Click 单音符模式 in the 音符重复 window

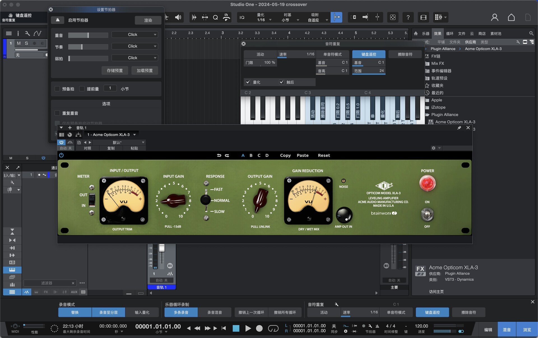click(x=332, y=54)
